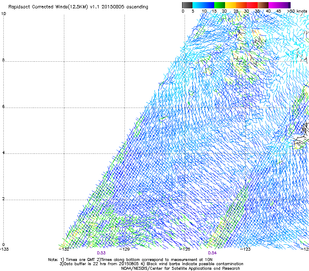
Task: Click the longitude '-135' axis label
Action: (x=4, y=249)
